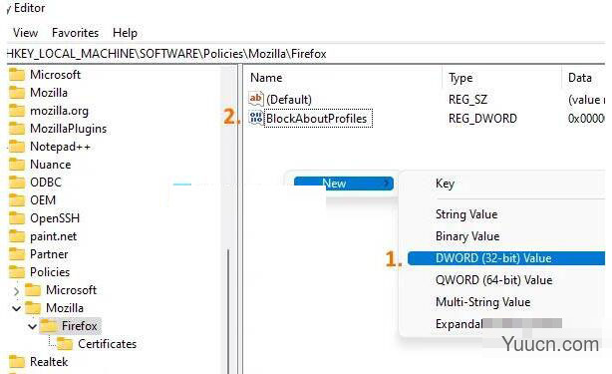Collapse the Mozilla key under Policies
The width and height of the screenshot is (612, 374).
[x=16, y=308]
